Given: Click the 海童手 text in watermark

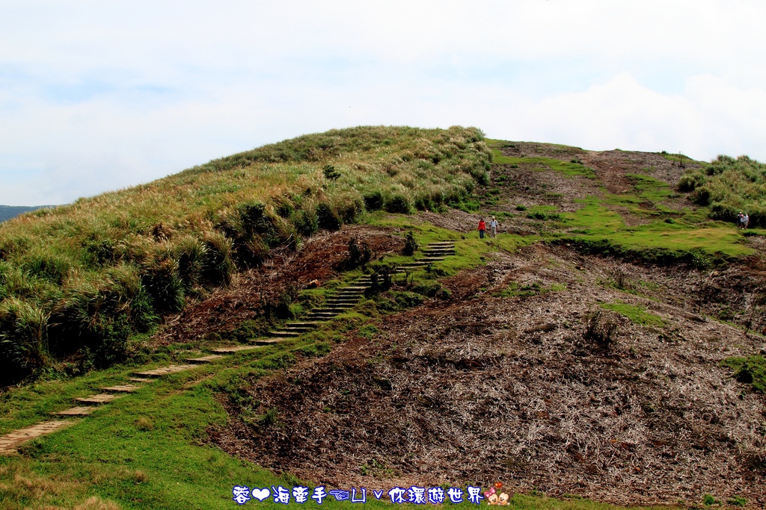Looking at the screenshot, I should click(300, 494).
